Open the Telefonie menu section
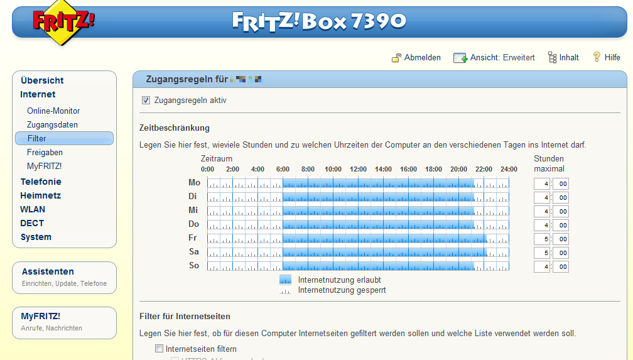Viewport: 633px width, 360px height. point(41,182)
